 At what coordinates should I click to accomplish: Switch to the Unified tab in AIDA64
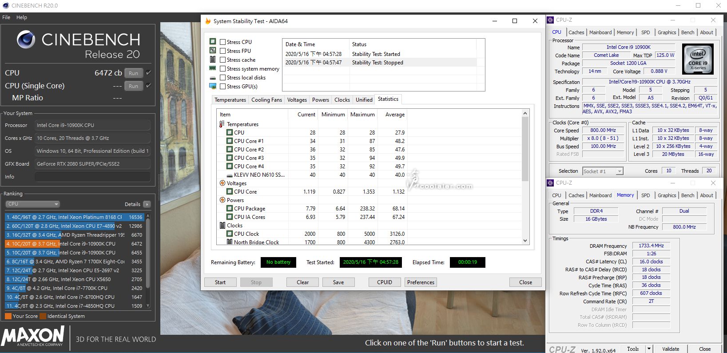click(364, 100)
